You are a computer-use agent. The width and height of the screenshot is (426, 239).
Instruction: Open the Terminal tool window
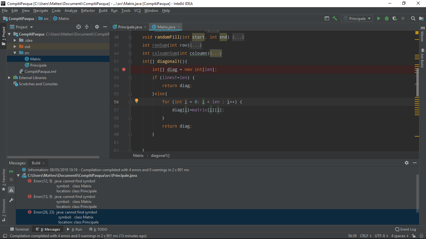(19, 229)
